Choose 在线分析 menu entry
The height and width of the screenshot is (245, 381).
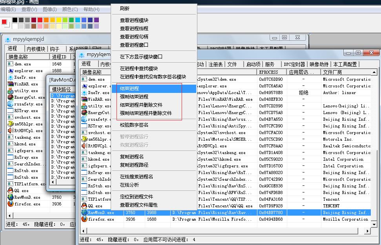tap(129, 185)
